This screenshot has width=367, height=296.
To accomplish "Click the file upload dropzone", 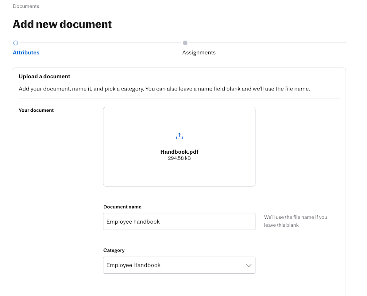I will (179, 146).
